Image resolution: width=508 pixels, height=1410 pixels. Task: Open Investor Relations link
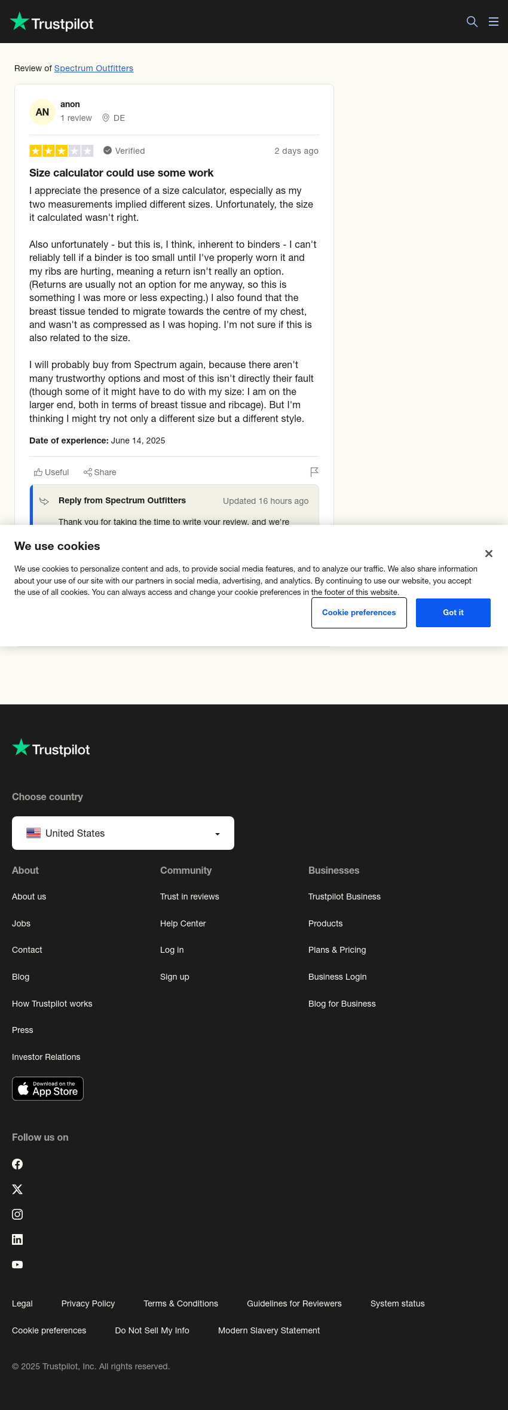click(46, 1057)
